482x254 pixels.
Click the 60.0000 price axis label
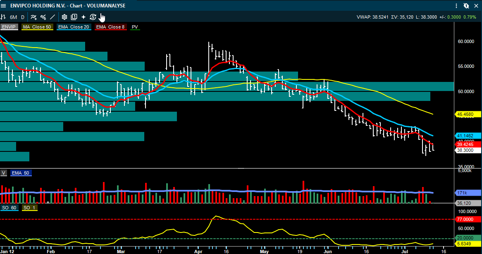pos(466,41)
